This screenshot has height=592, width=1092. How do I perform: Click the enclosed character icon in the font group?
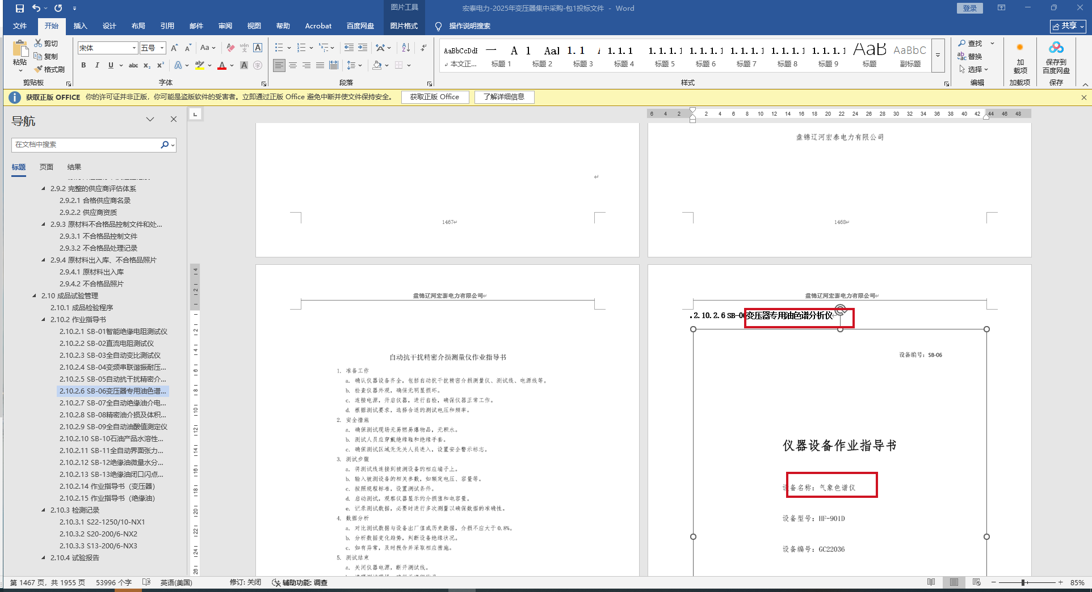[x=258, y=65]
